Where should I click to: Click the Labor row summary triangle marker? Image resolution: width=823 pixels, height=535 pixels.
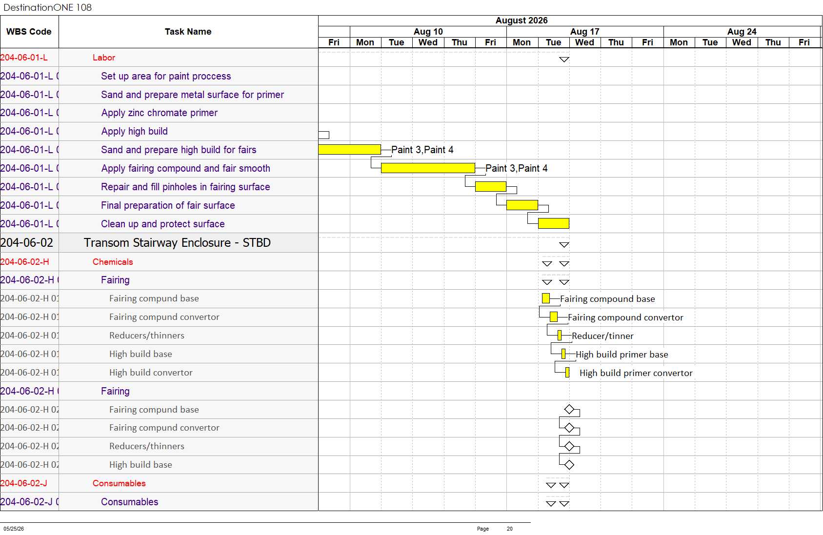point(564,59)
